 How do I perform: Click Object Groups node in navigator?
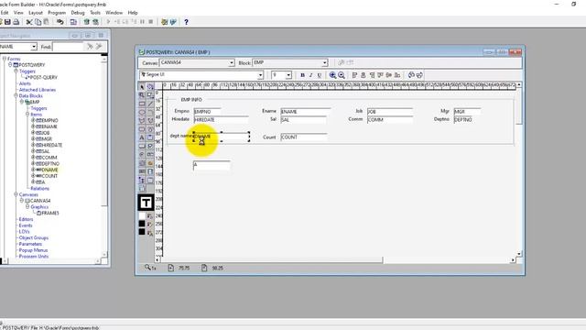pos(34,237)
